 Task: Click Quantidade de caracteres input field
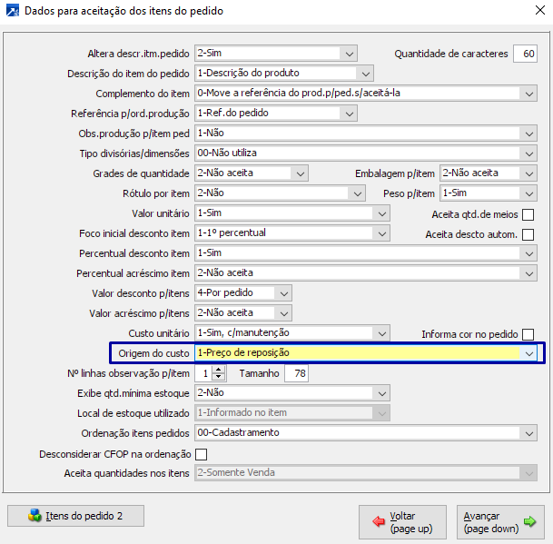(x=525, y=54)
